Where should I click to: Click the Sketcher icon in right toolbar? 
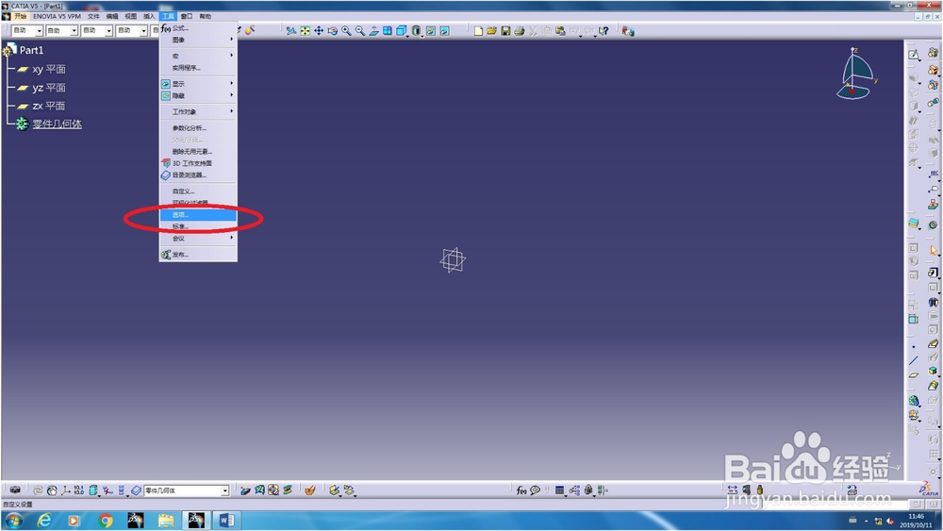914,55
